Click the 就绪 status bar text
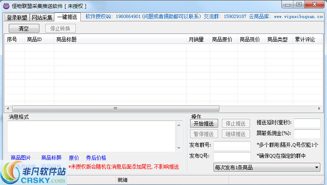Screen dimensions: 327x185 tap(123, 180)
